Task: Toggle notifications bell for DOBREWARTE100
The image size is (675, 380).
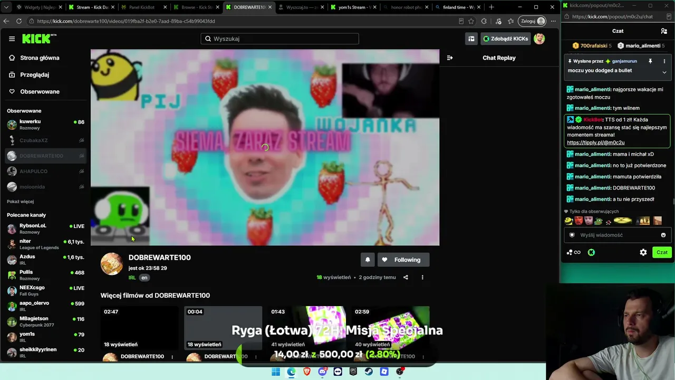Action: point(368,260)
